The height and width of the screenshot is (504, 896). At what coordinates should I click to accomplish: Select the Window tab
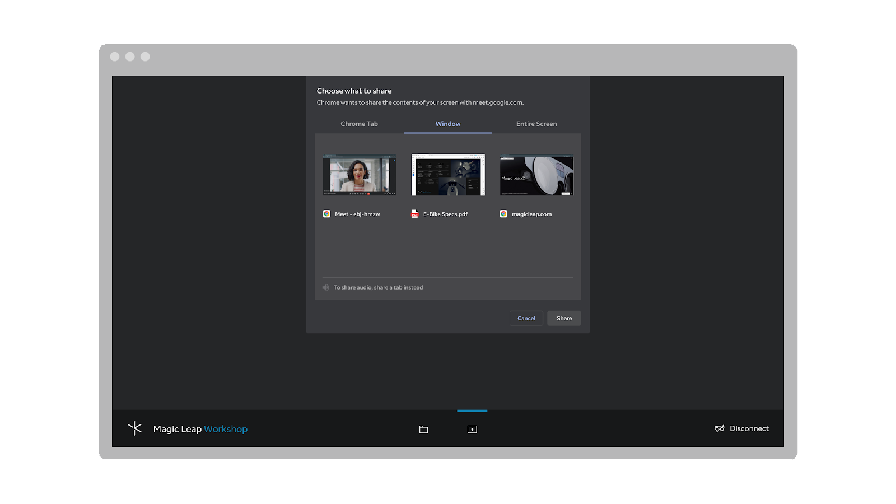pos(447,124)
